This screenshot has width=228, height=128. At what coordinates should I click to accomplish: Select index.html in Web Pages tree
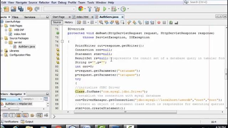tap(20, 34)
